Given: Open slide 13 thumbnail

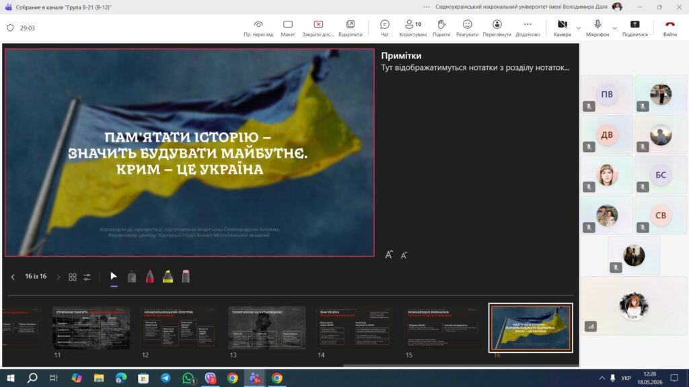Looking at the screenshot, I should click(x=266, y=328).
